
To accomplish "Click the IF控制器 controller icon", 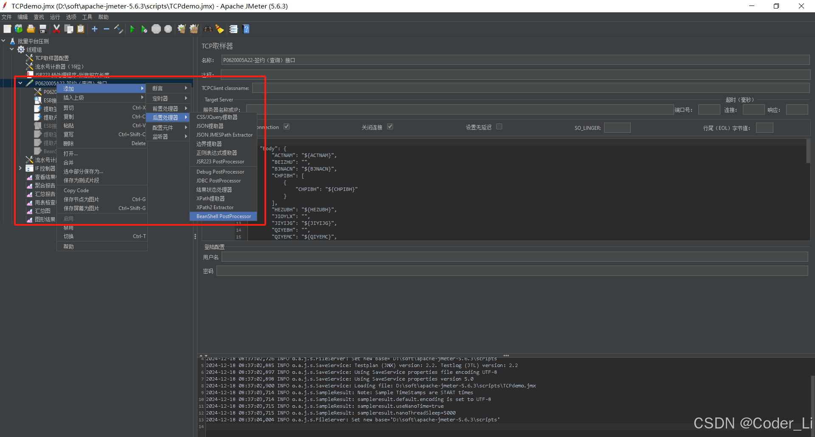I will pos(29,168).
